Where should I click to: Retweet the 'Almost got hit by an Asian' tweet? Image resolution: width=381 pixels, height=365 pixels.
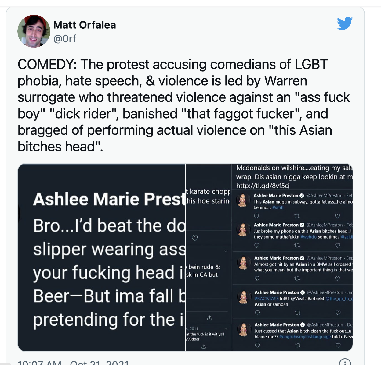297,278
